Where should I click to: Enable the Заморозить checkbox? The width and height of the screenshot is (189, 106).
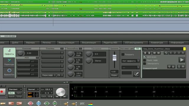click(144, 64)
